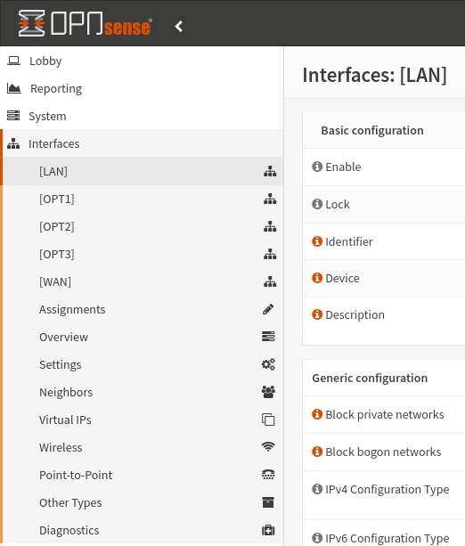Click the pencil icon beside Assignments
Image resolution: width=465 pixels, height=546 pixels.
[268, 309]
